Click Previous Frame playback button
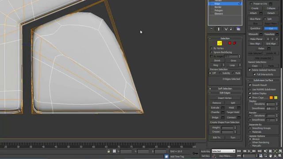The image size is (283, 159). [x=245, y=151]
